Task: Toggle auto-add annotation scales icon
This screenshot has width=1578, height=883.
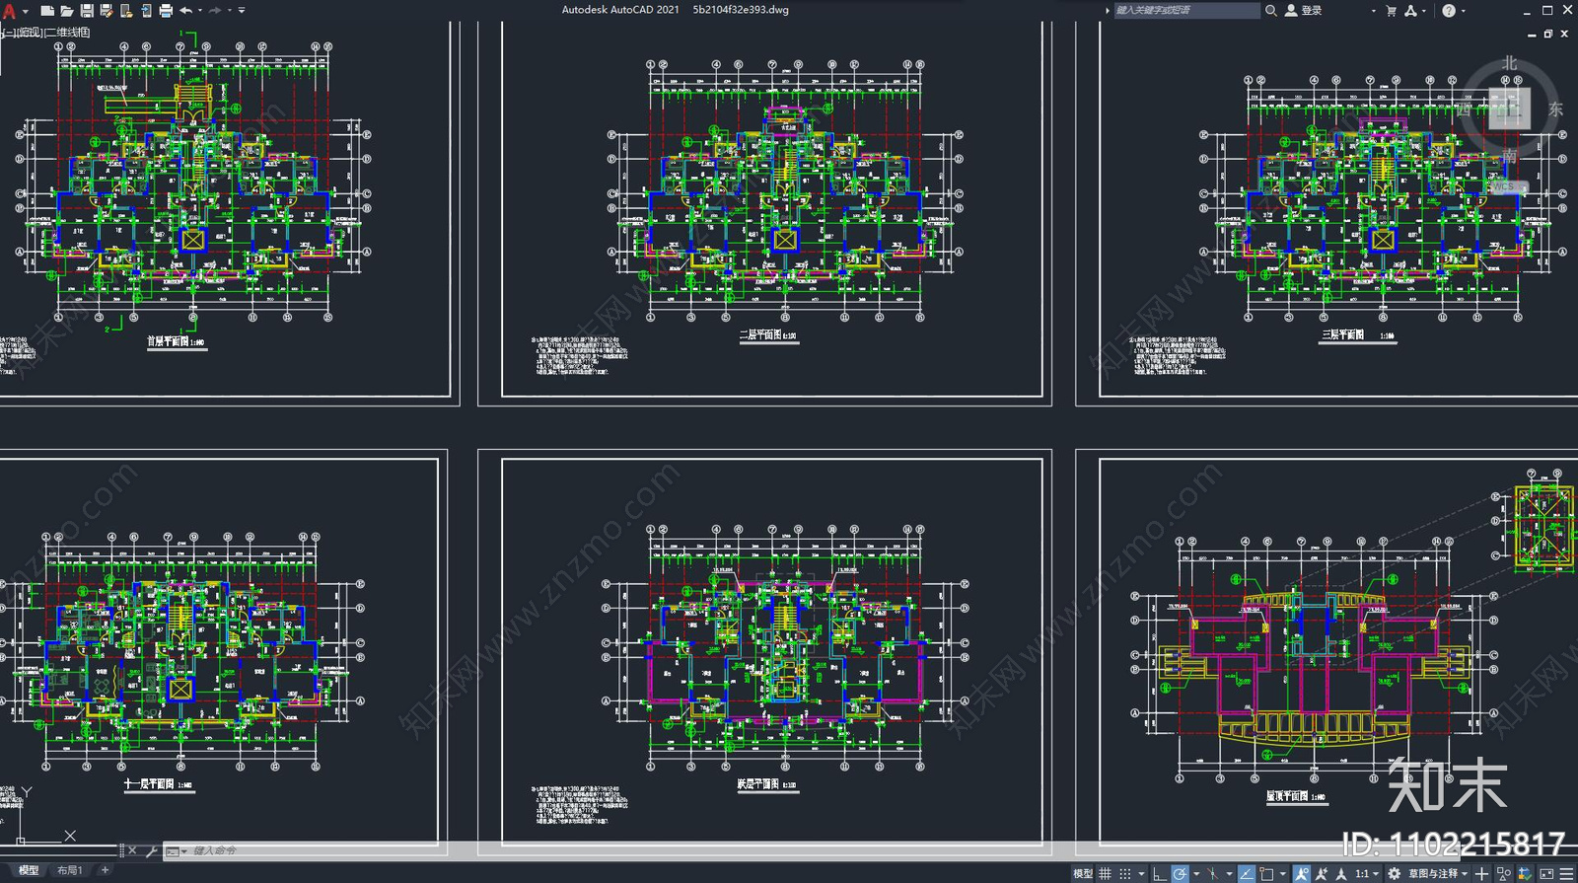Action: pos(1322,874)
